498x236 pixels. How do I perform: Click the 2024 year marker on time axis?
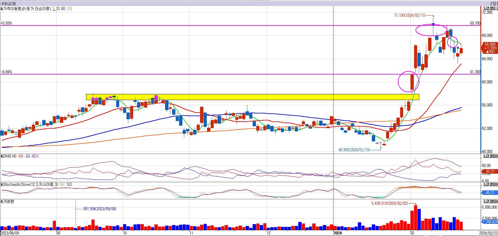pyautogui.click(x=337, y=233)
